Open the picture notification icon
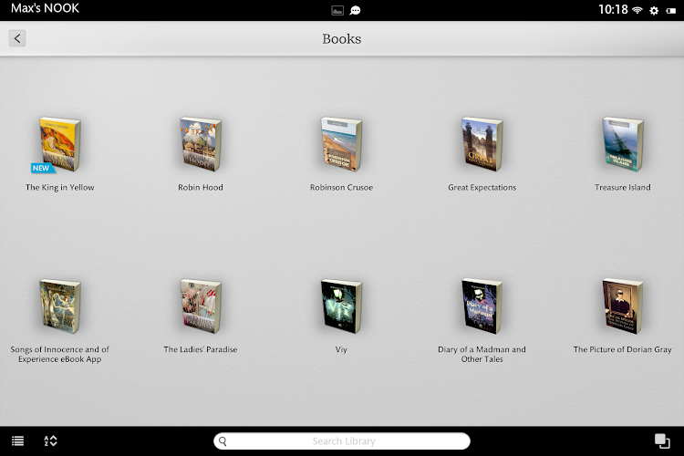This screenshot has height=456, width=684. click(x=337, y=10)
